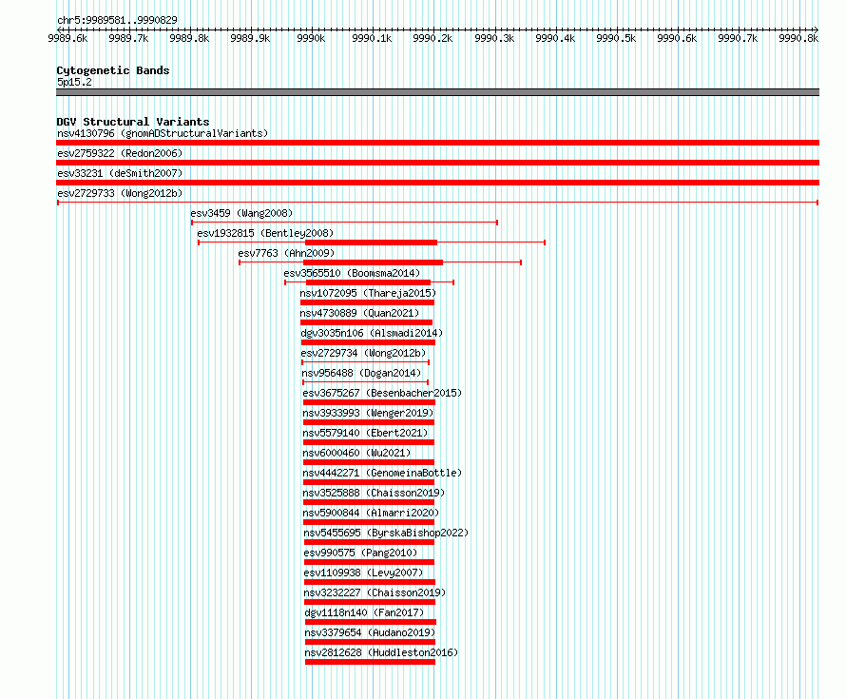Open the esv3459 (Wang2008) variant label

pos(241,213)
